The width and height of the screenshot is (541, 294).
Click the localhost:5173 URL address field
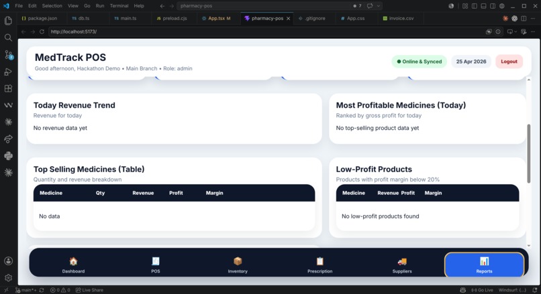pos(266,31)
